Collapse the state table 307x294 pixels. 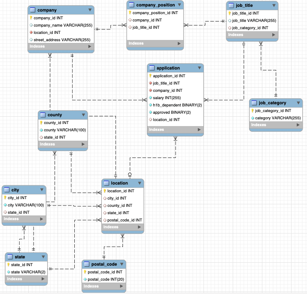coord(43,257)
